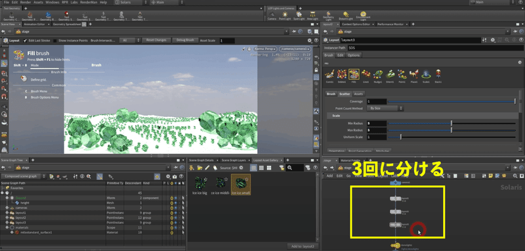Click the Camera shelf tool
The height and width of the screenshot is (251, 525).
tap(272, 16)
